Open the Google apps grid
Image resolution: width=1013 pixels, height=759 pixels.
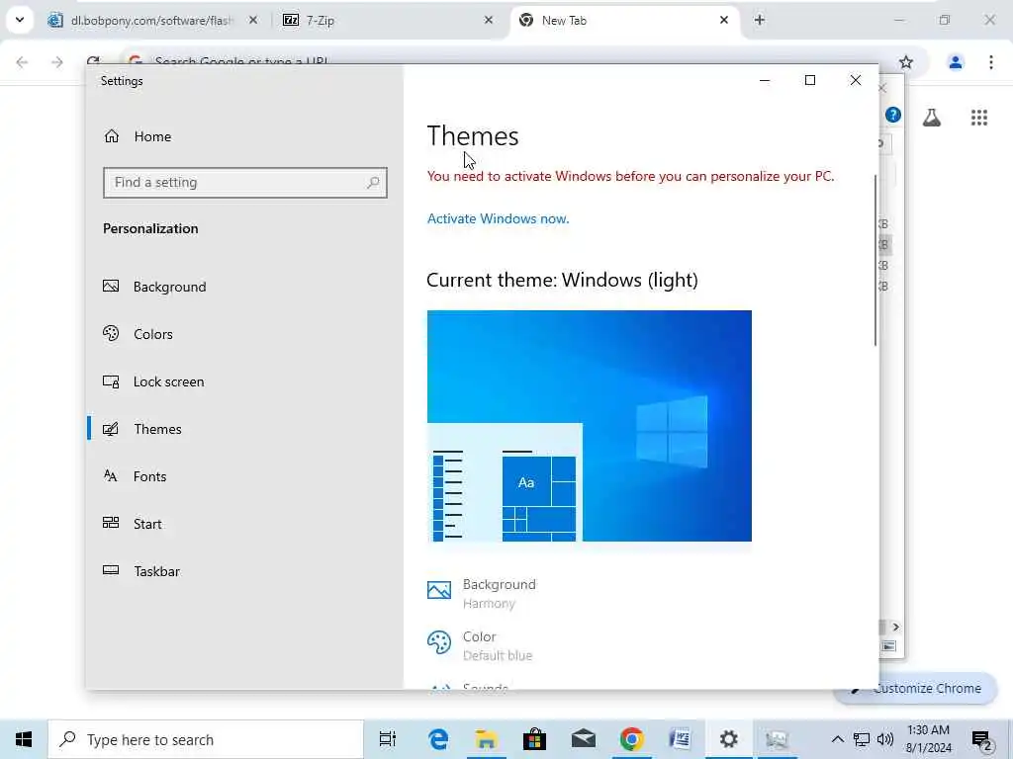click(978, 117)
